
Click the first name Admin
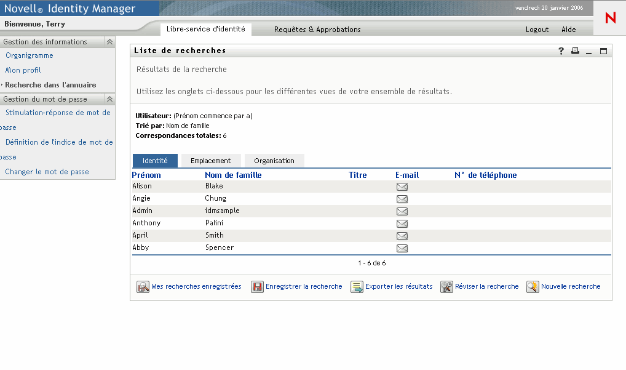[x=142, y=211]
